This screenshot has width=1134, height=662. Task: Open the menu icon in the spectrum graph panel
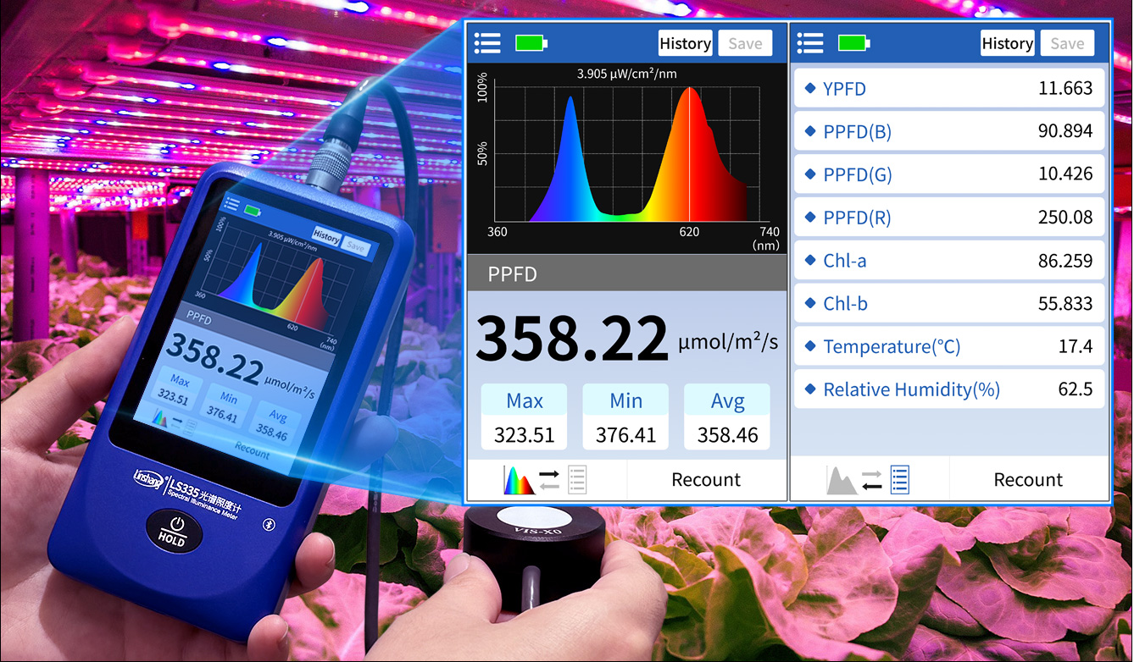coord(487,43)
